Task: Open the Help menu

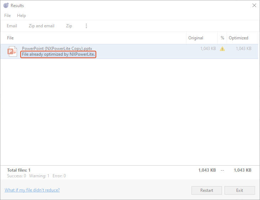Action: pyautogui.click(x=21, y=16)
